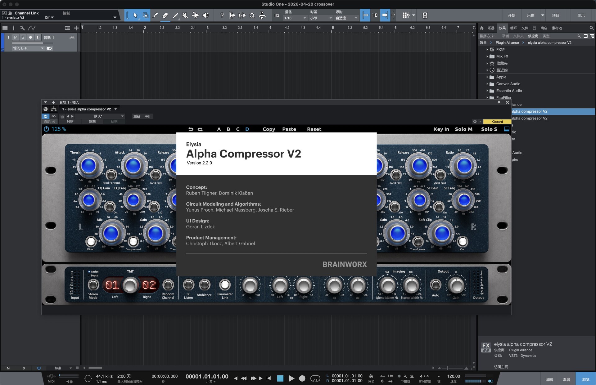Select the Arrow tool
This screenshot has width=596, height=385.
135,15
